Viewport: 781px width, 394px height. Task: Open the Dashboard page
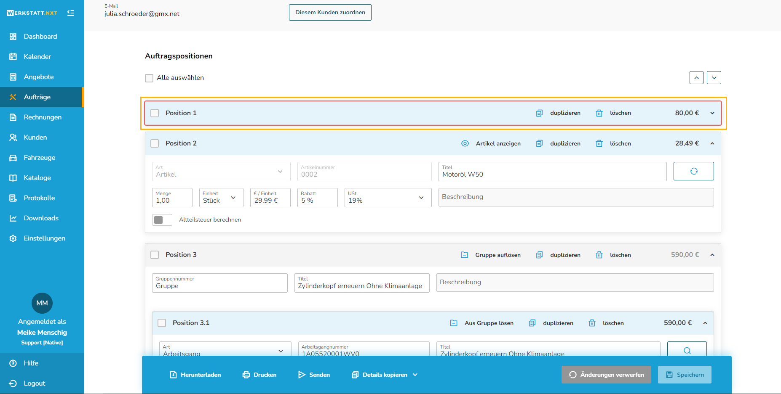[40, 37]
